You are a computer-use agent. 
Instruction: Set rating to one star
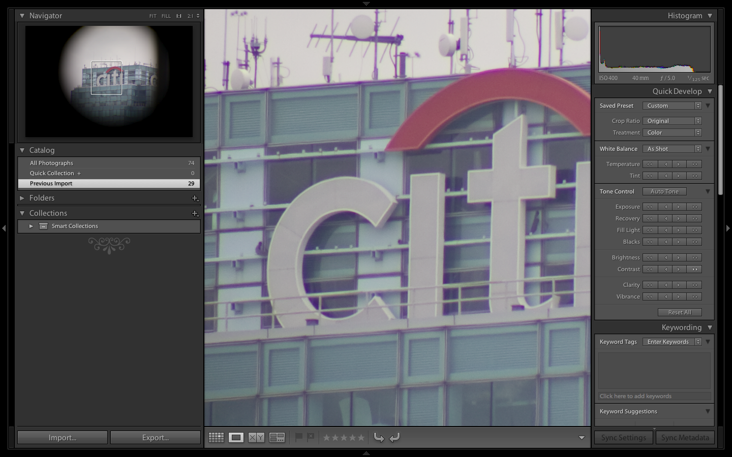(326, 437)
